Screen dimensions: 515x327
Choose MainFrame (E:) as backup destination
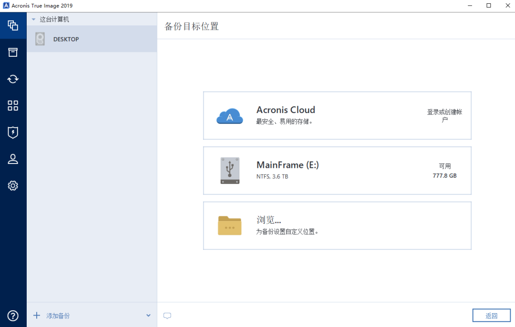coord(337,171)
